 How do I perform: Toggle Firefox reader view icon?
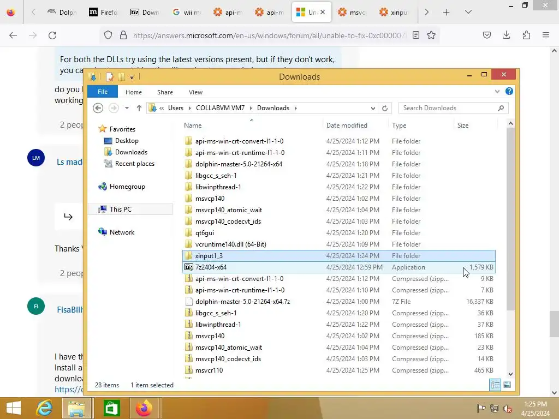click(x=415, y=35)
